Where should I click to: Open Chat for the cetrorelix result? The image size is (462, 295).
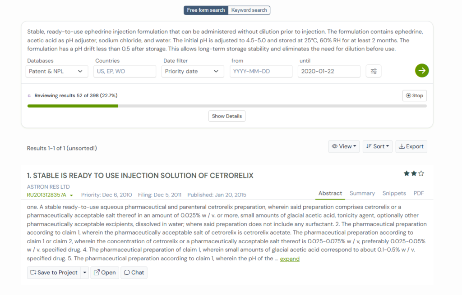click(x=134, y=272)
